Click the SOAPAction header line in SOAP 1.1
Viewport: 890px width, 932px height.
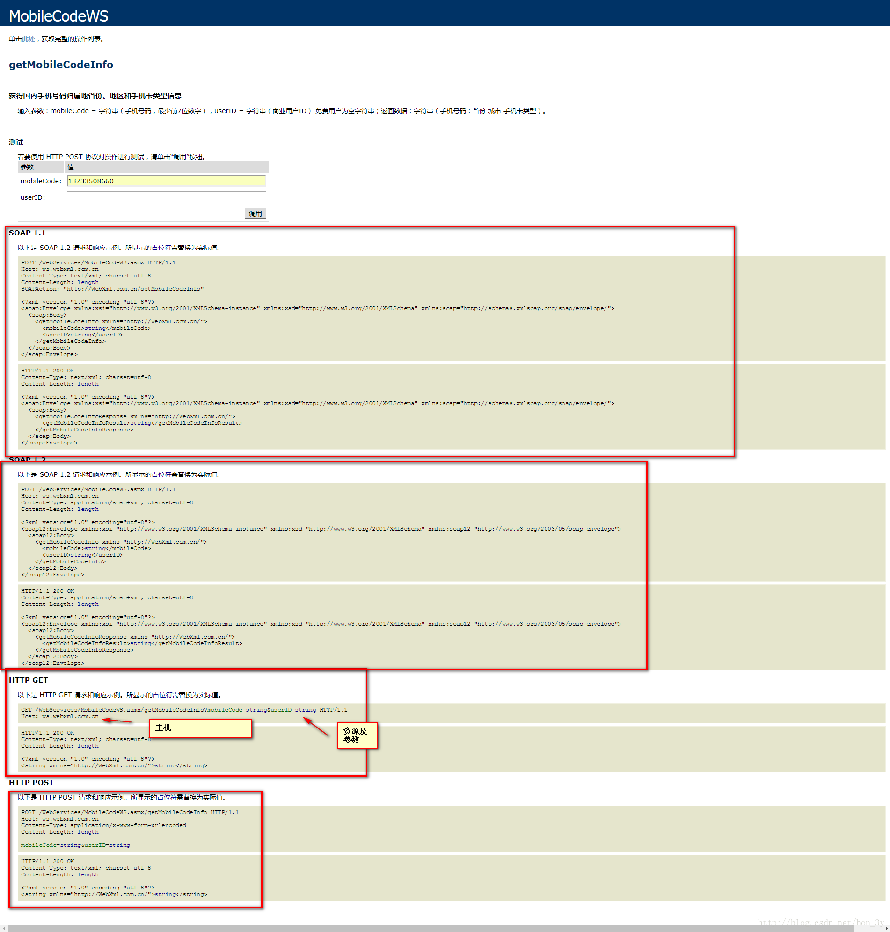tap(112, 288)
